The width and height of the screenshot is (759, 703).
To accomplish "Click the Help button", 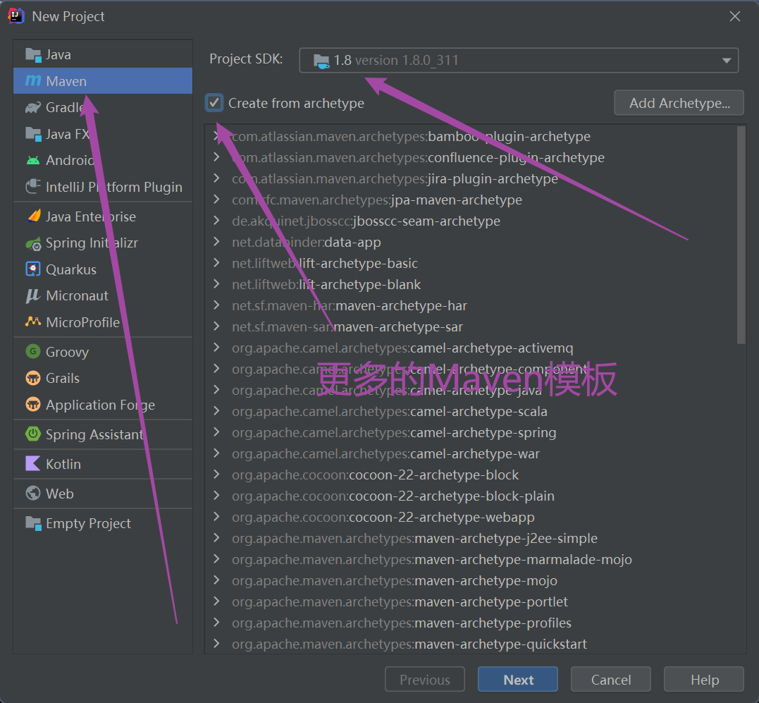I will [704, 679].
